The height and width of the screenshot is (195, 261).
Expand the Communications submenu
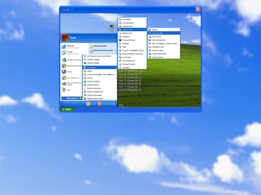click(132, 23)
